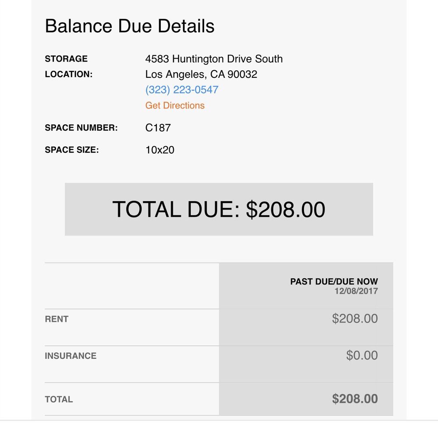Image resolution: width=438 pixels, height=424 pixels.
Task: Select the bold $208.00 in the TOTAL row
Action: 354,399
